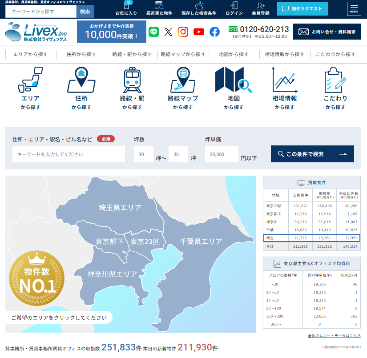Click the 19,106 rent value for ~20坪

319,284
